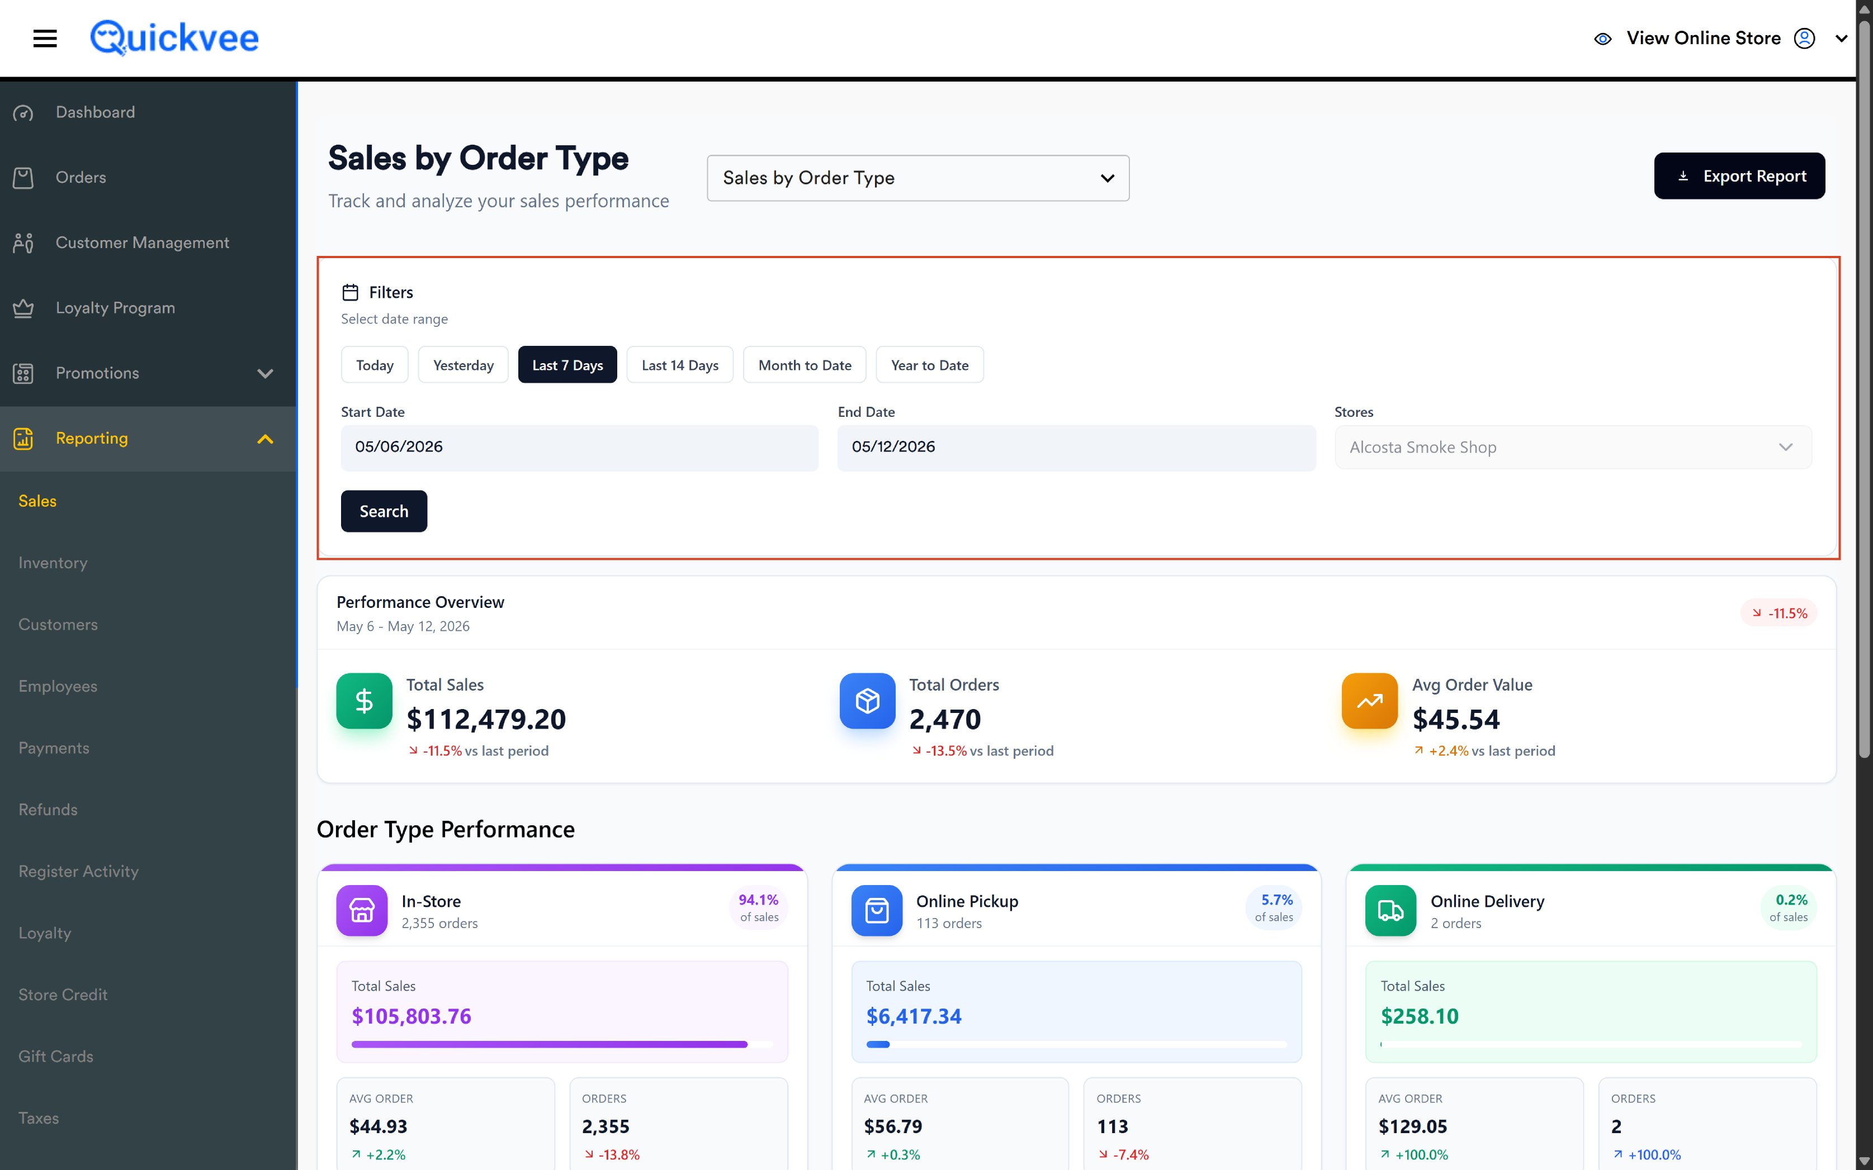Click the Dashboard gauge icon
The width and height of the screenshot is (1873, 1170).
click(x=23, y=113)
